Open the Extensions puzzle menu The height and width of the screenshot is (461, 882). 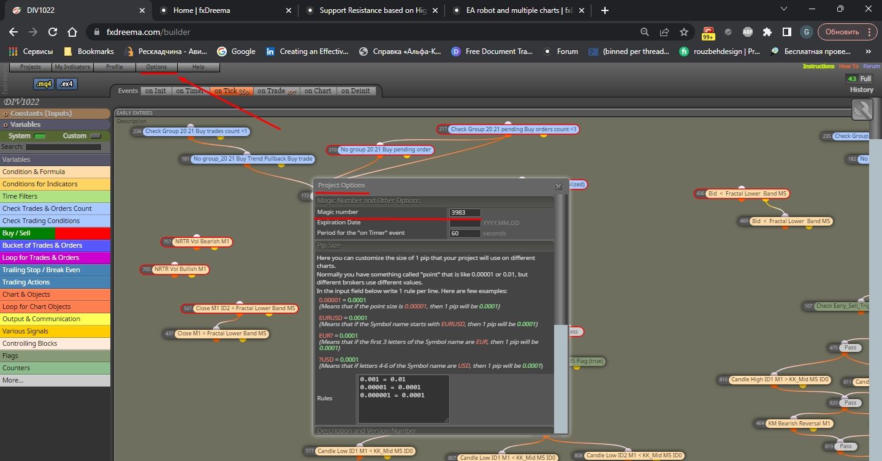click(767, 32)
